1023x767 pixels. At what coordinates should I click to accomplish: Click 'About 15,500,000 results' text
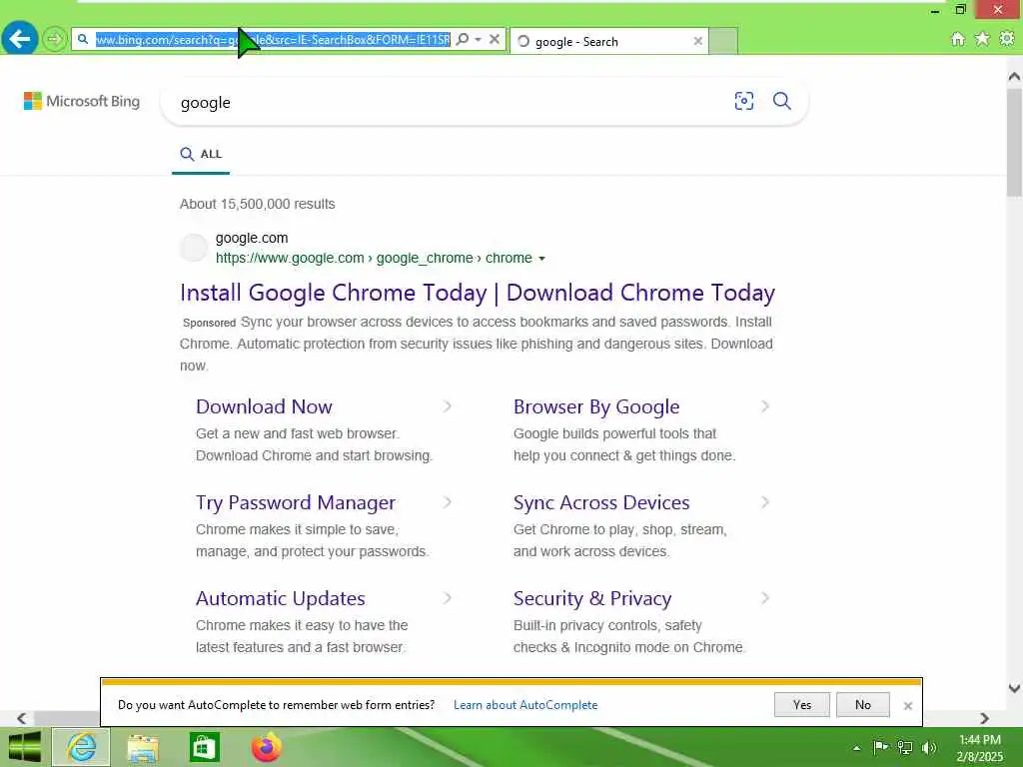(x=257, y=204)
